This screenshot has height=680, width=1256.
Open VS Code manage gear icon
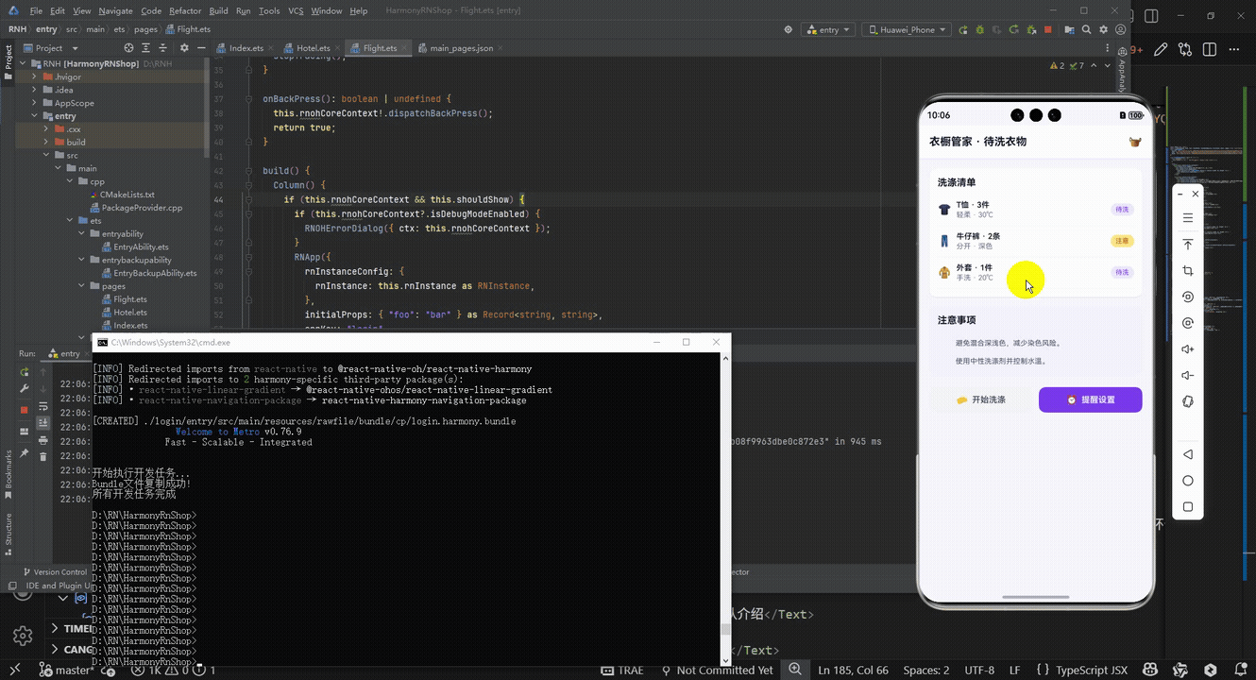tap(23, 636)
